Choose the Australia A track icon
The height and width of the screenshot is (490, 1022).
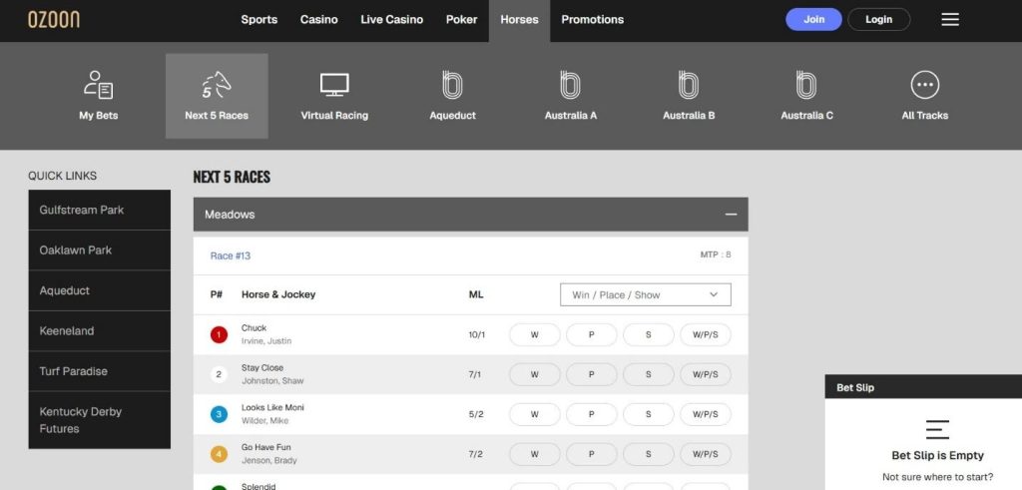pyautogui.click(x=571, y=86)
